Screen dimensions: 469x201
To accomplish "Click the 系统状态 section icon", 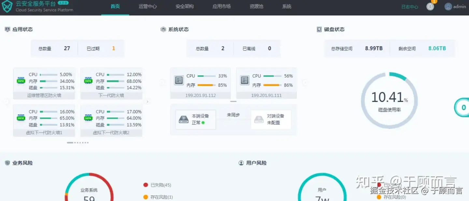I will (163, 29).
